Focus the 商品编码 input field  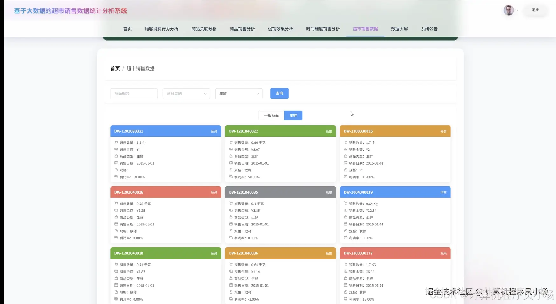coord(134,93)
